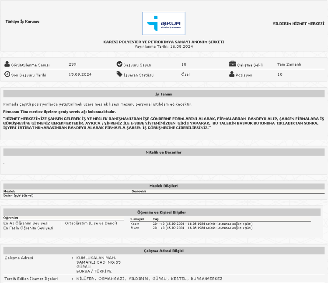Image resolution: width=328 pixels, height=283 pixels.
Task: Click the Tercih Edilen İkamet İlçeleri districts list
Action: tap(149, 279)
